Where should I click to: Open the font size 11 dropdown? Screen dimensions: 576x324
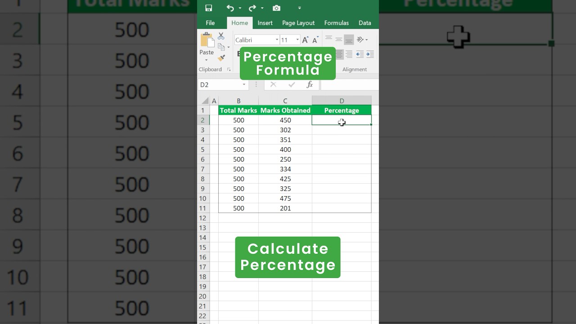297,40
